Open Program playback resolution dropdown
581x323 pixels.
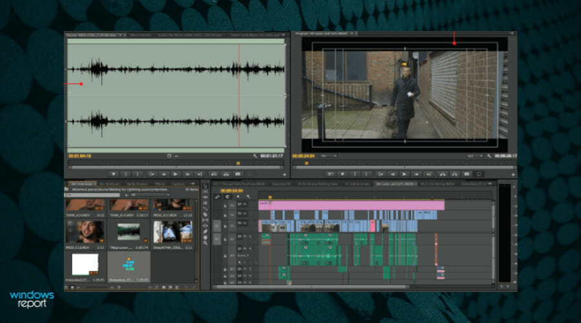click(474, 156)
